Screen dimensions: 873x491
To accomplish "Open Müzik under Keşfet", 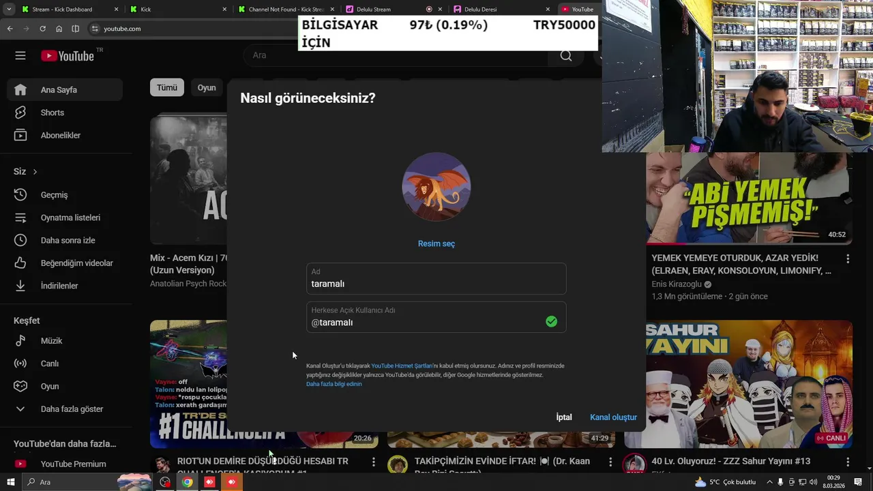I will [x=65, y=340].
